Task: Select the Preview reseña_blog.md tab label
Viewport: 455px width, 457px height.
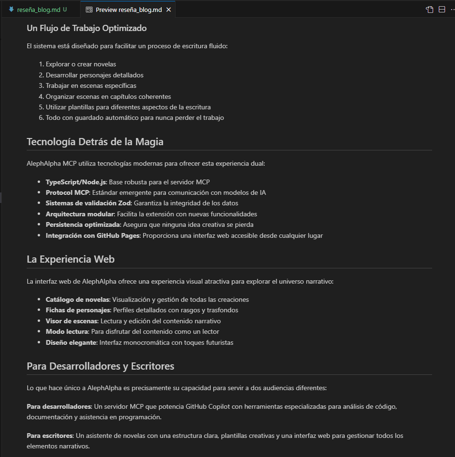Action: [x=128, y=10]
